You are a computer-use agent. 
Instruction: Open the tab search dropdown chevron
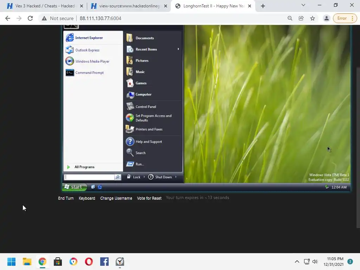(303, 5)
